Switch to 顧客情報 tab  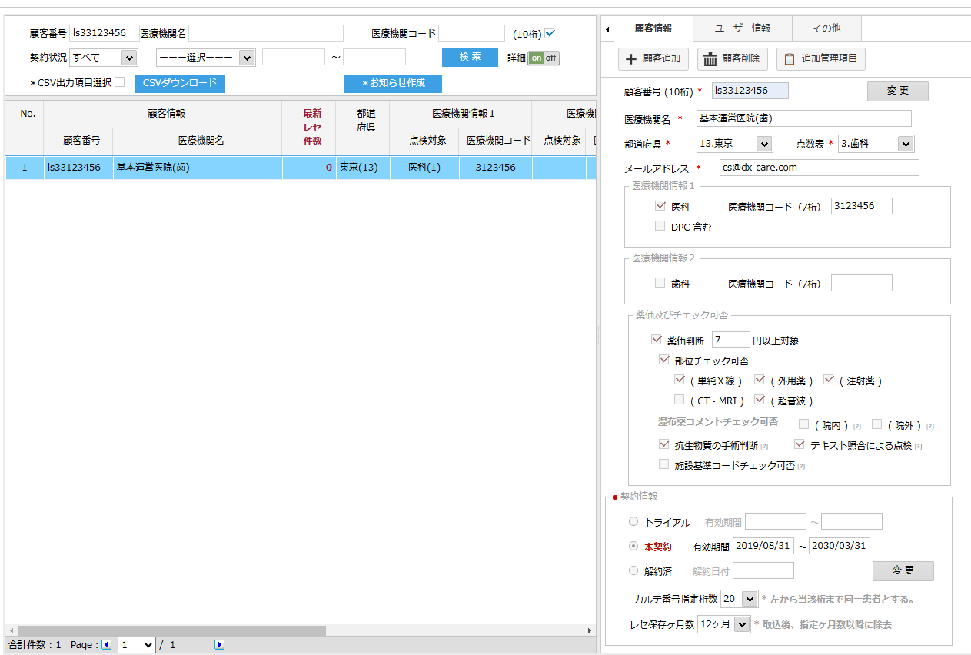(x=653, y=28)
